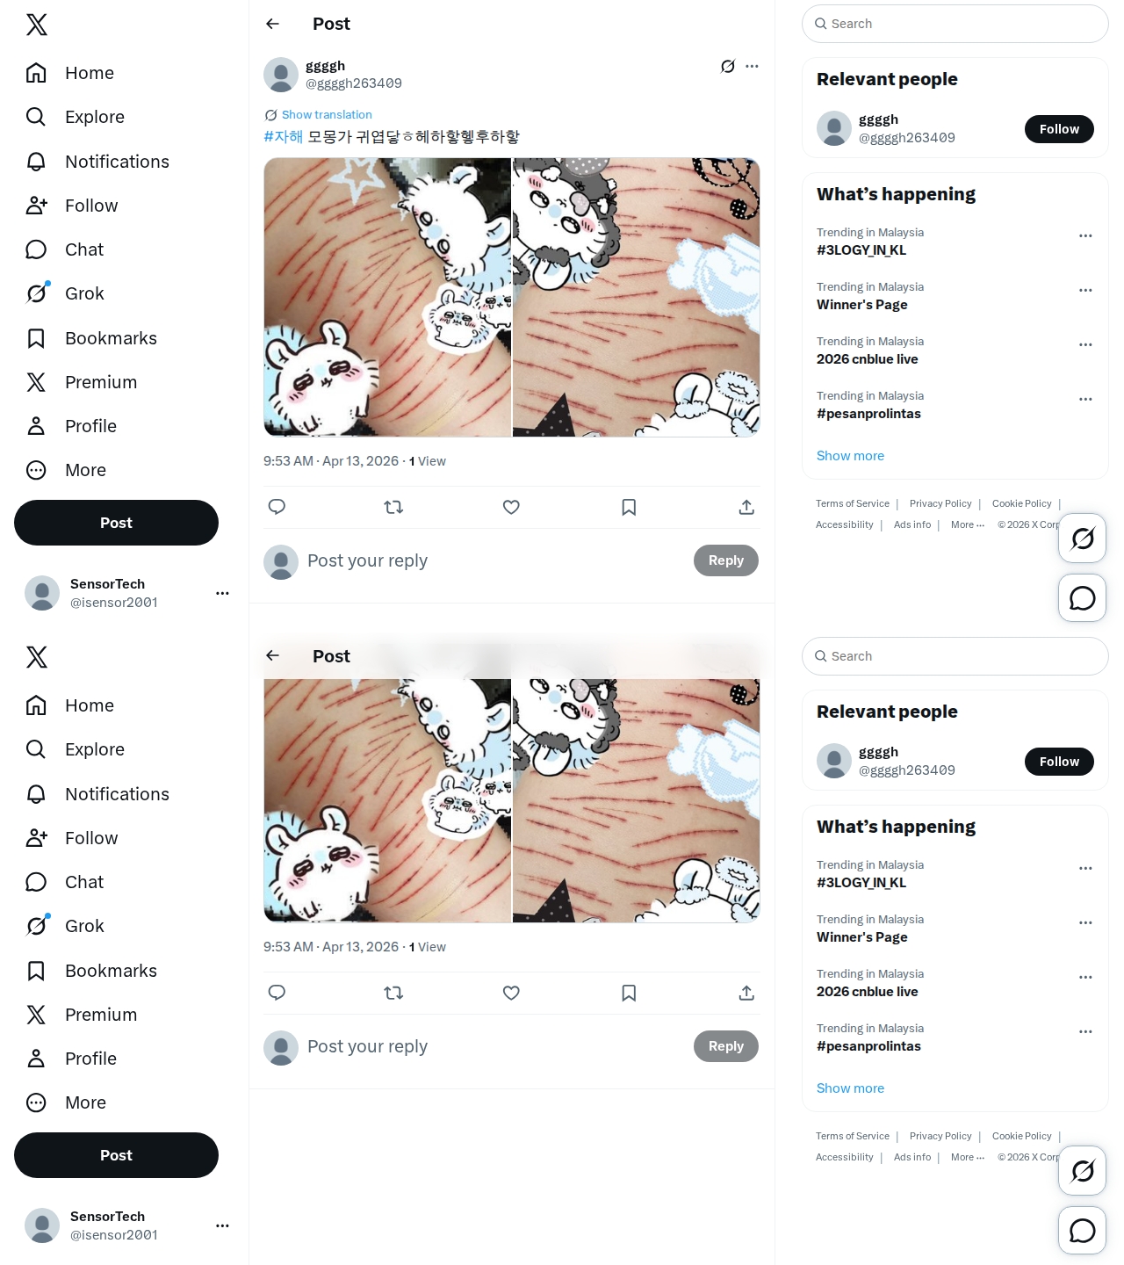Viewport: 1124px width, 1265px height.
Task: Follow ggggh in the upper Relevant people card
Action: click(1059, 129)
